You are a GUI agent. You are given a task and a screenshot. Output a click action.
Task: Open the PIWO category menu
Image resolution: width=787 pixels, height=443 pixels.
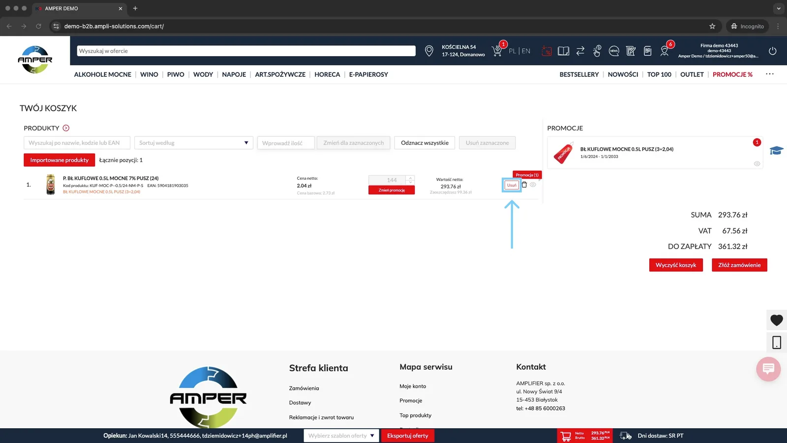point(176,74)
